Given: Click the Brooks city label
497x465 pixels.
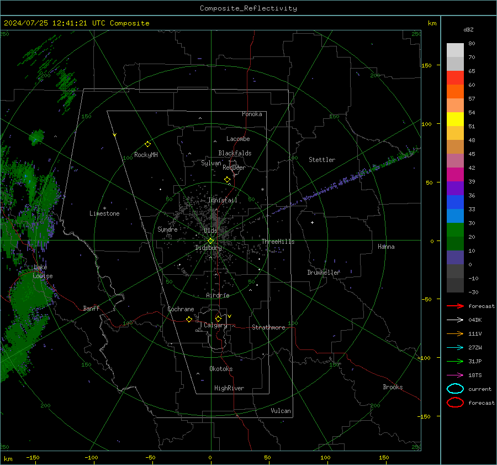Looking at the screenshot, I should 393,387.
